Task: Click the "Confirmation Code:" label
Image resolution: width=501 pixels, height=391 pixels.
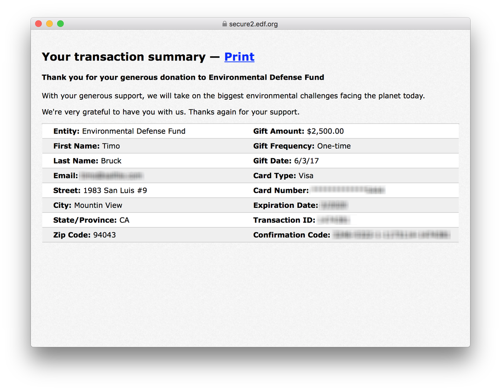Action: (292, 235)
